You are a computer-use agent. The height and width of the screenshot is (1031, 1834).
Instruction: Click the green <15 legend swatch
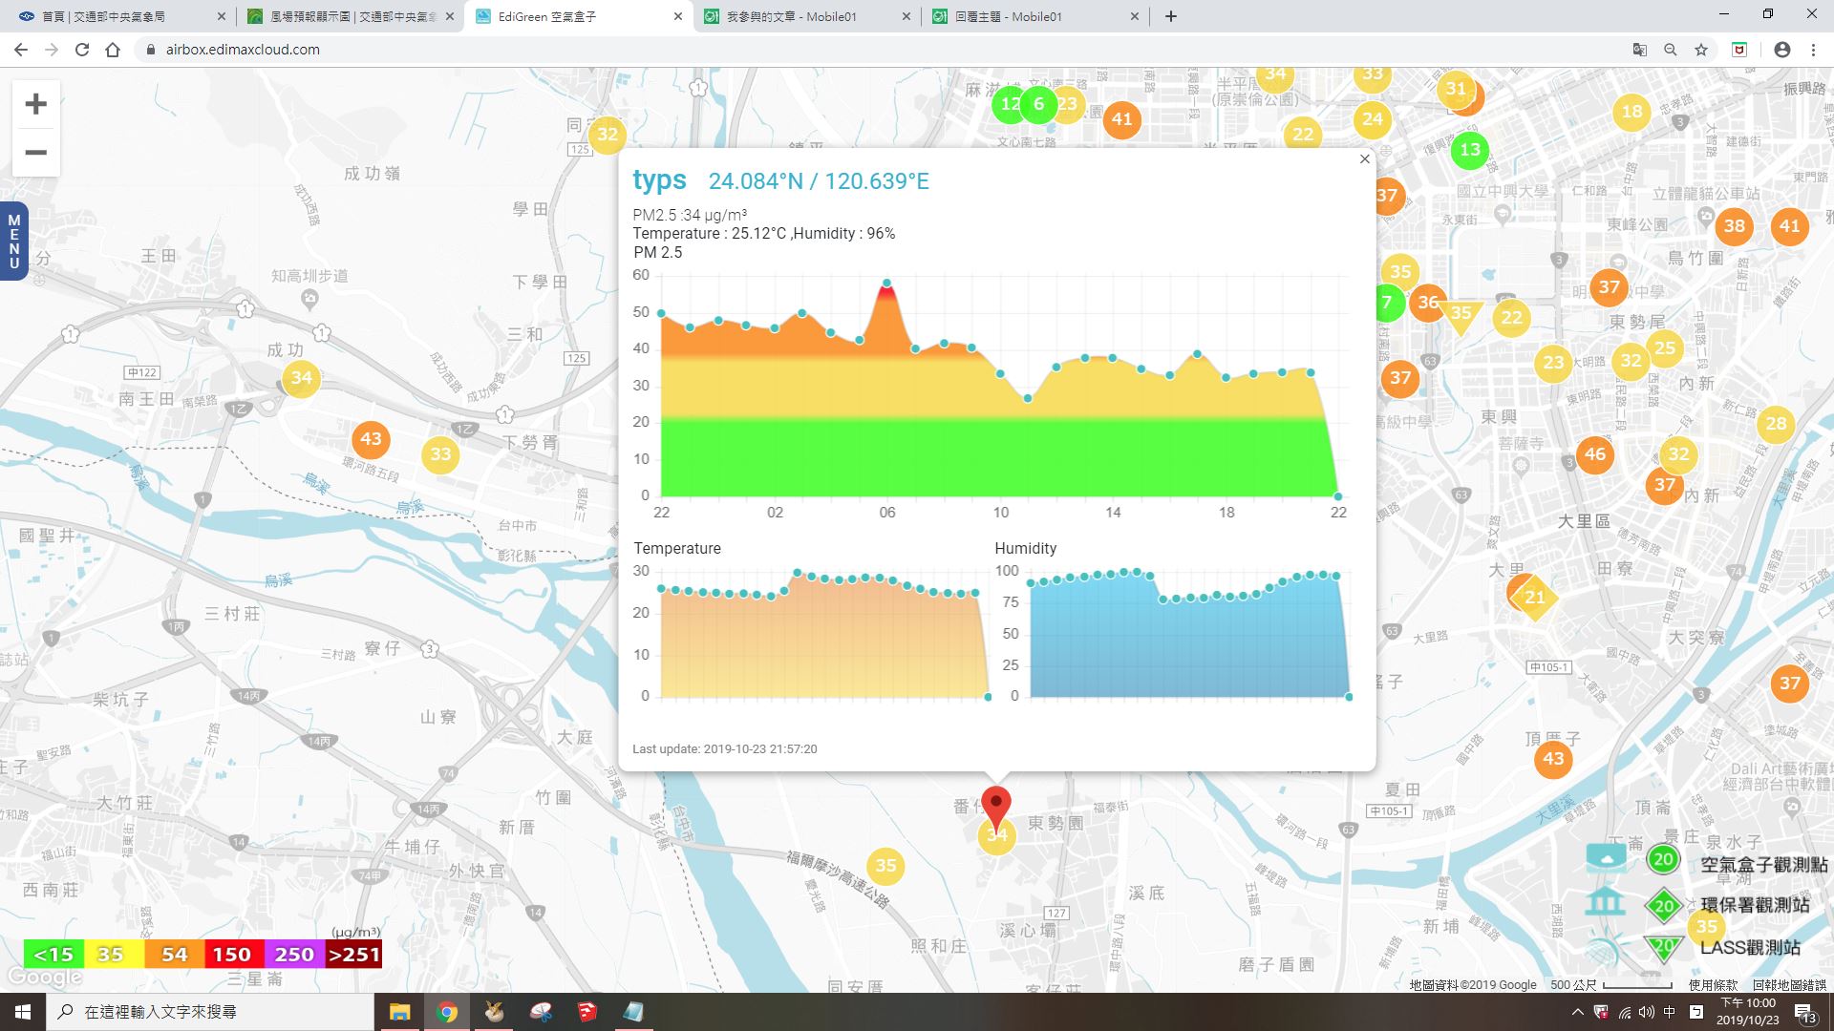pos(53,955)
